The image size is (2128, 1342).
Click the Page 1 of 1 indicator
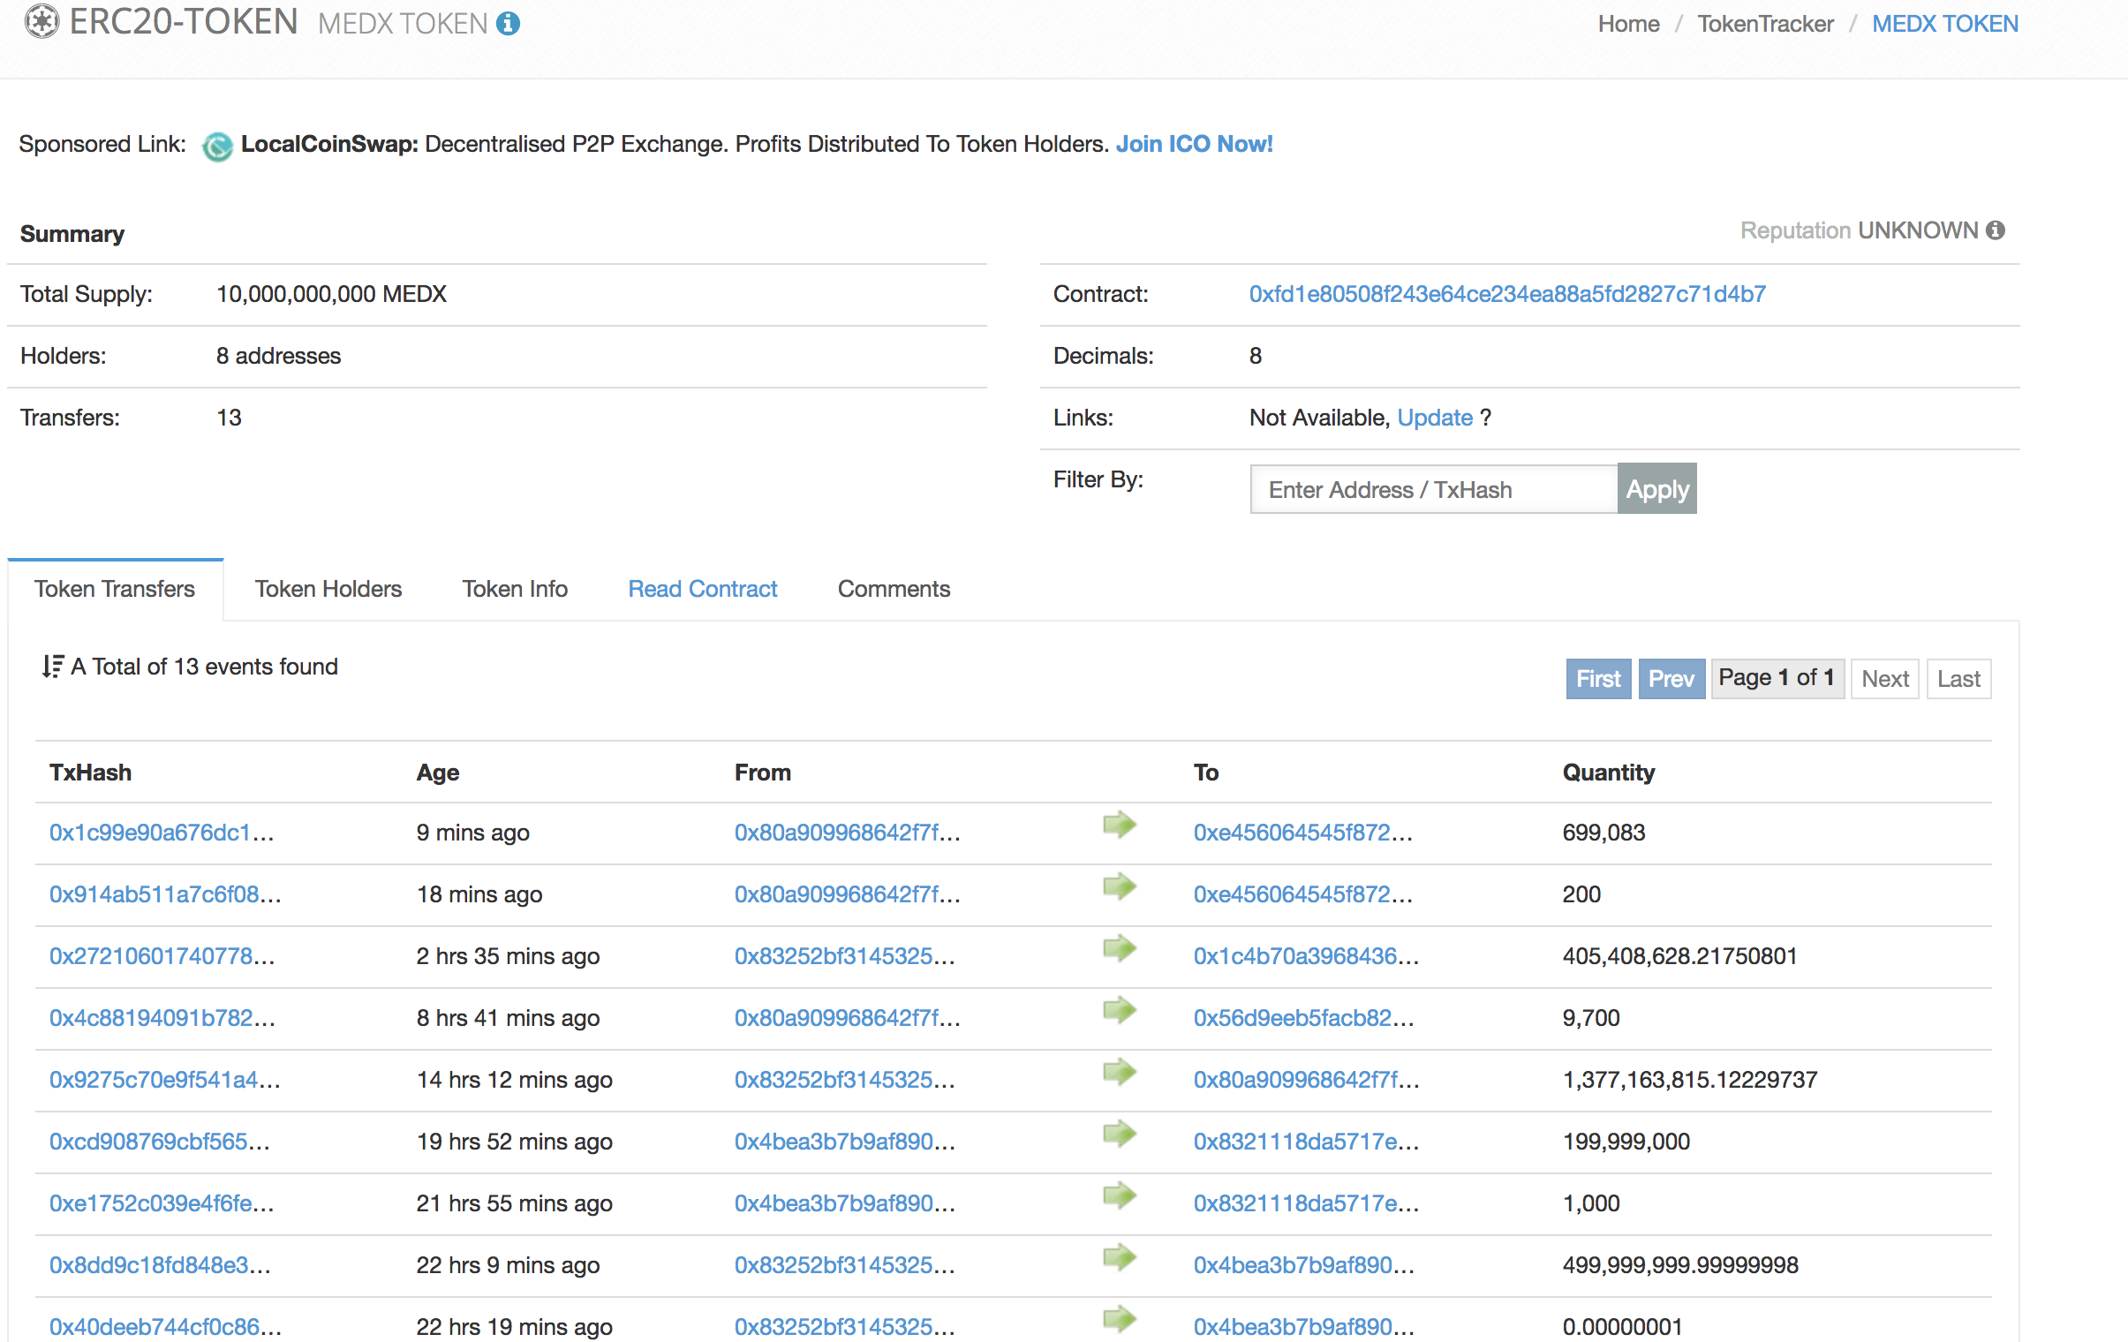click(x=1777, y=680)
